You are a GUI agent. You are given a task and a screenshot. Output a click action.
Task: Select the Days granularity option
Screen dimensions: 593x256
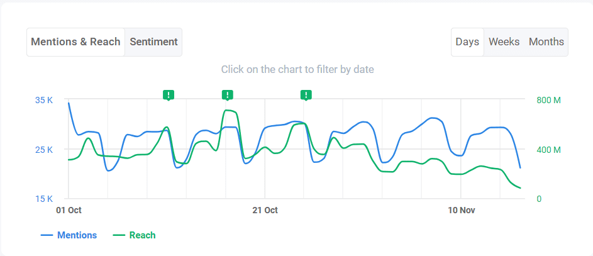[x=467, y=42]
